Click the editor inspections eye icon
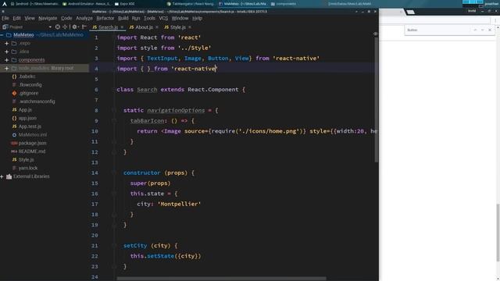 tap(376, 34)
